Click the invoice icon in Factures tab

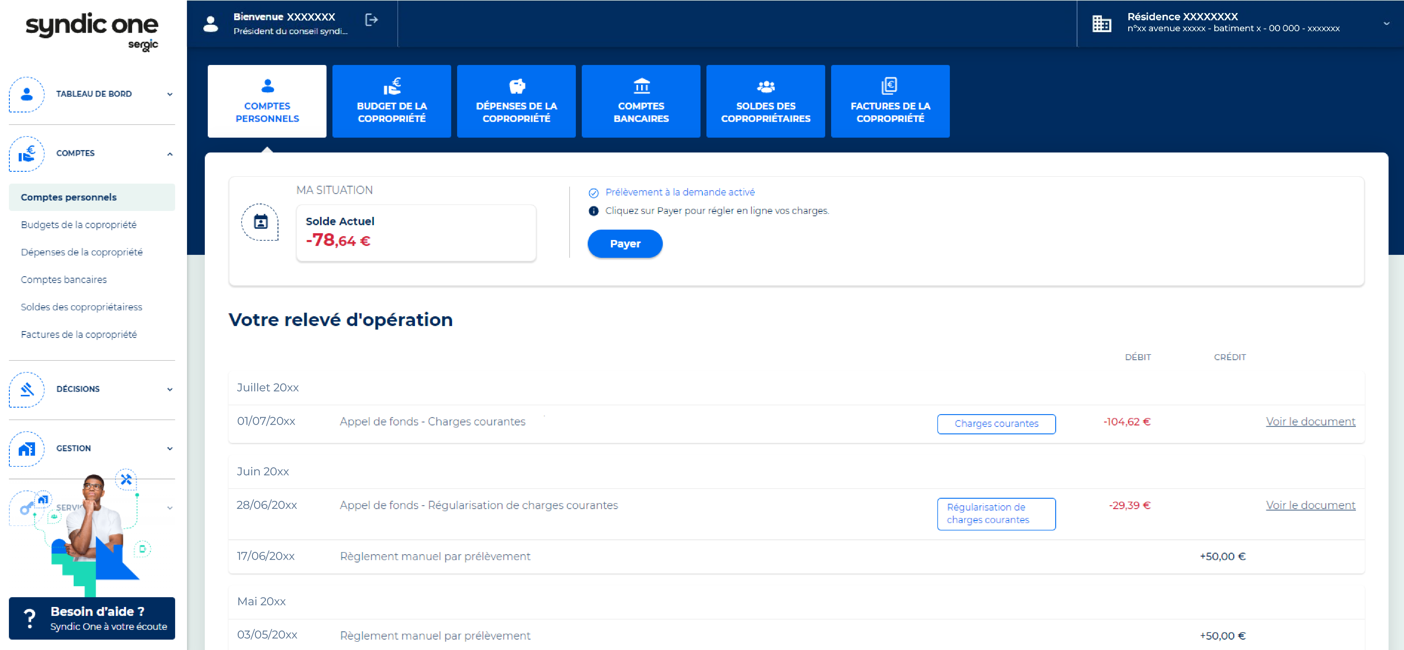pyautogui.click(x=890, y=85)
